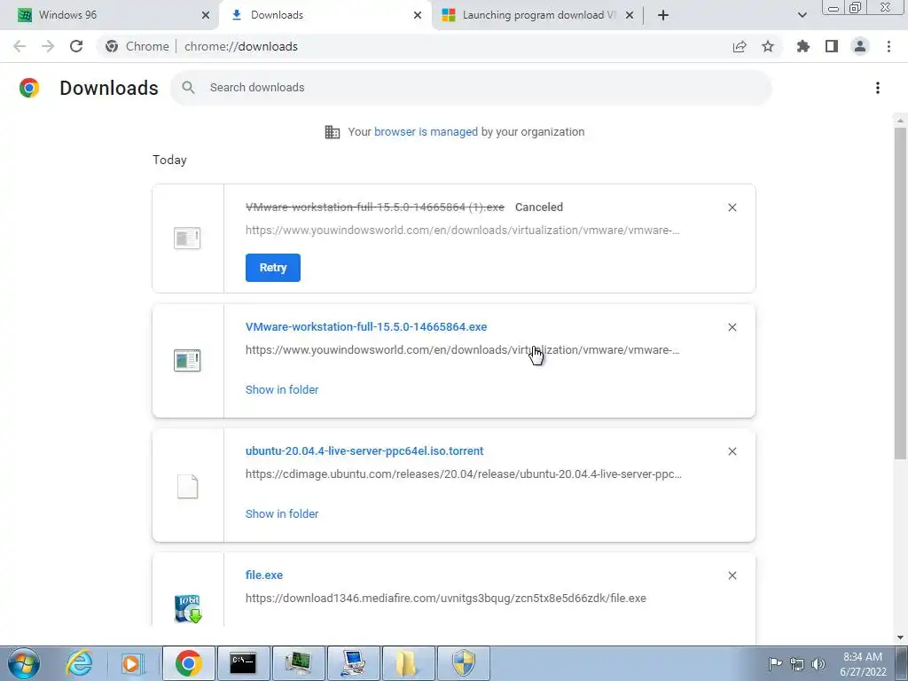Switch to the Launching program download tab
Screen dimensions: 908x681
[x=537, y=15]
